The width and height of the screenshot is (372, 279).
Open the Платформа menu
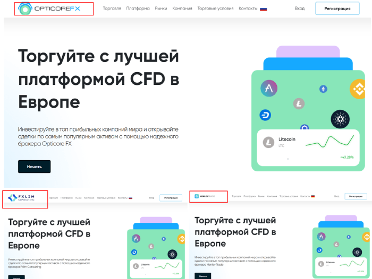click(x=138, y=8)
